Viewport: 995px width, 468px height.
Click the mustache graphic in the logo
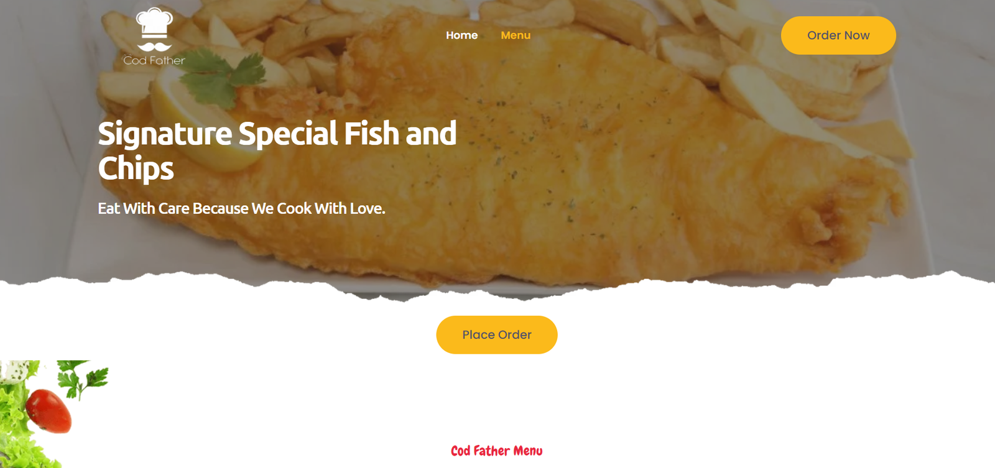tap(154, 47)
